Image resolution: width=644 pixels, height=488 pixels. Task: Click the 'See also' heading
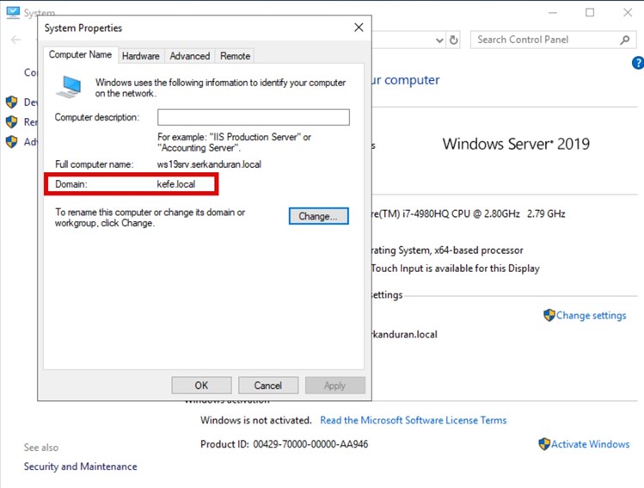click(41, 448)
